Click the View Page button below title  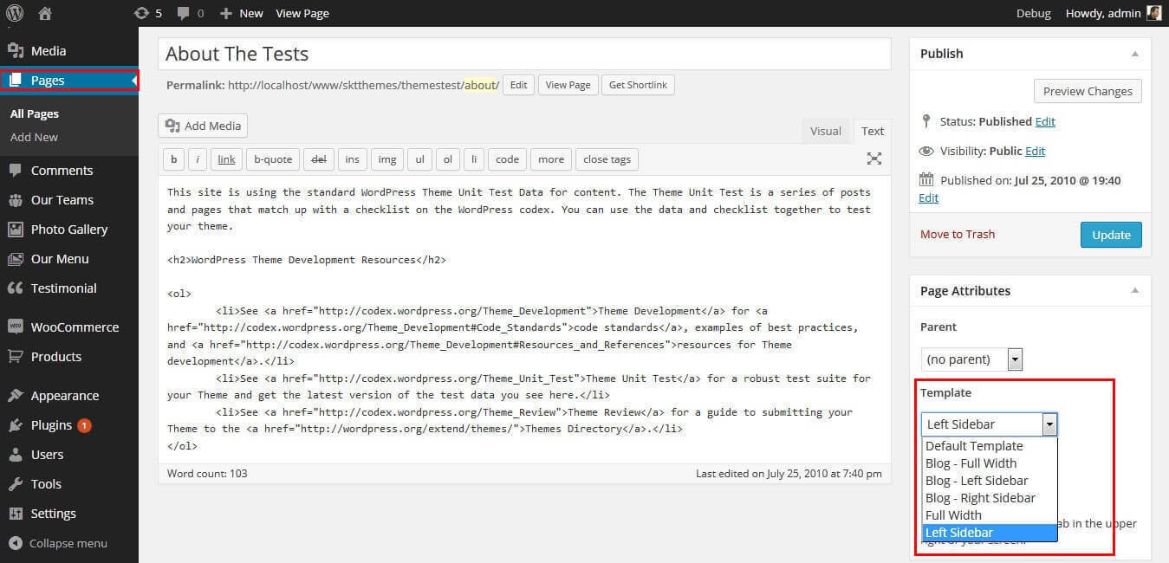click(568, 85)
